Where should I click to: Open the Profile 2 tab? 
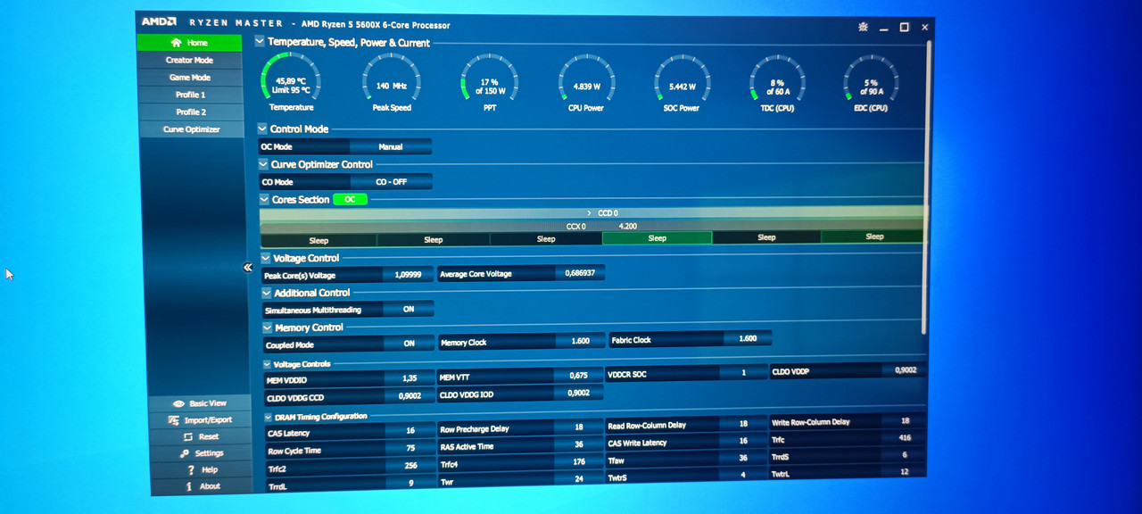[x=190, y=112]
